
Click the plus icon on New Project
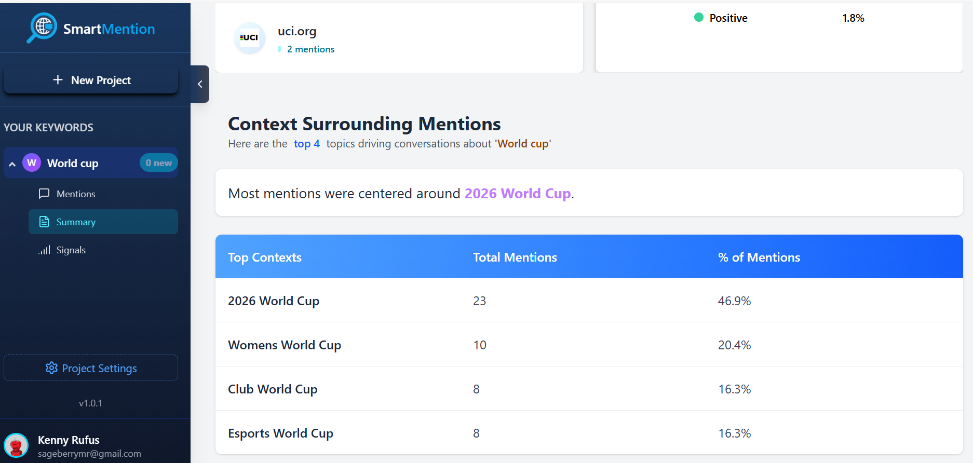click(58, 80)
